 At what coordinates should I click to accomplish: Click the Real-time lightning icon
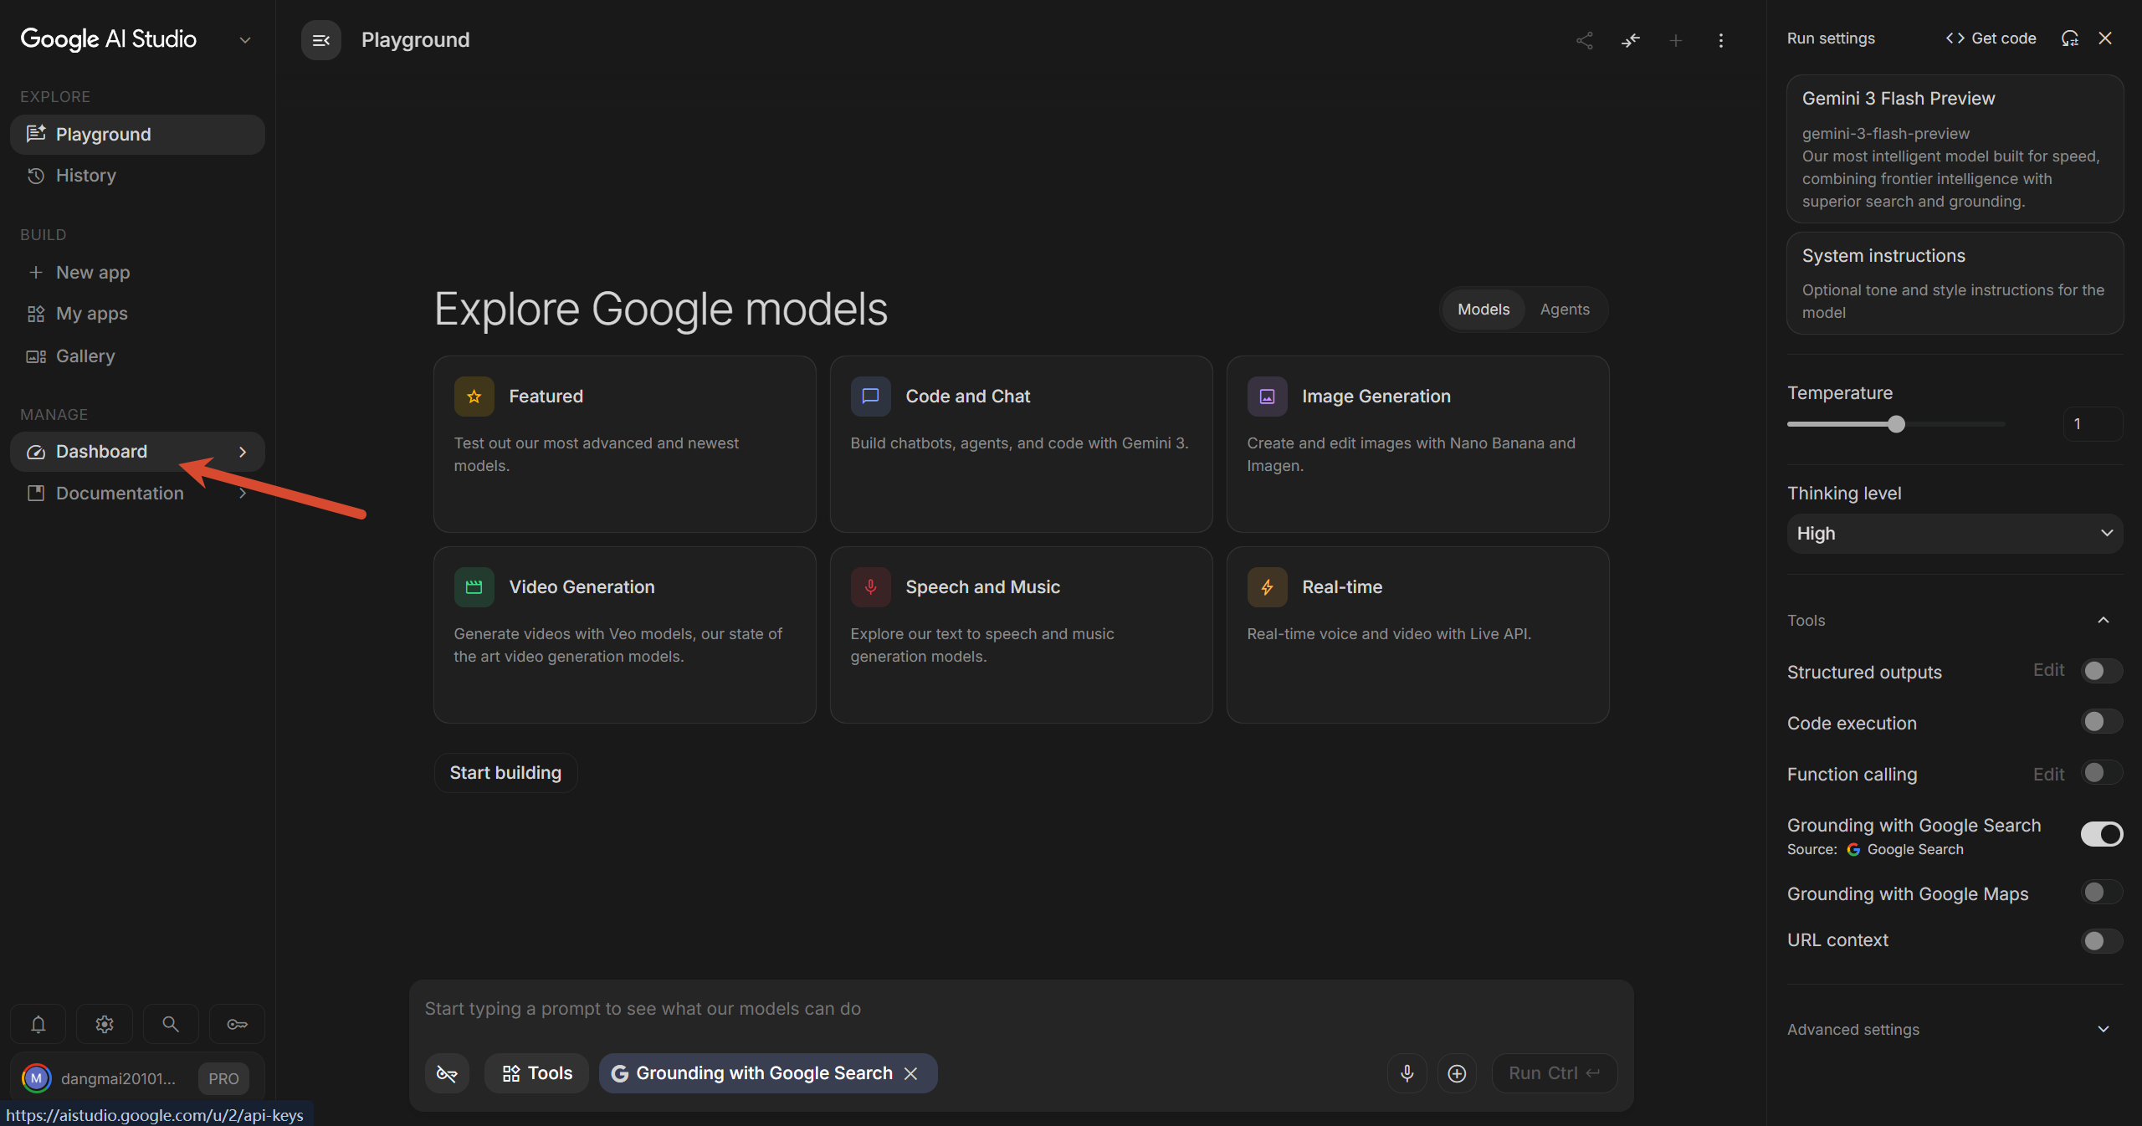pyautogui.click(x=1268, y=587)
